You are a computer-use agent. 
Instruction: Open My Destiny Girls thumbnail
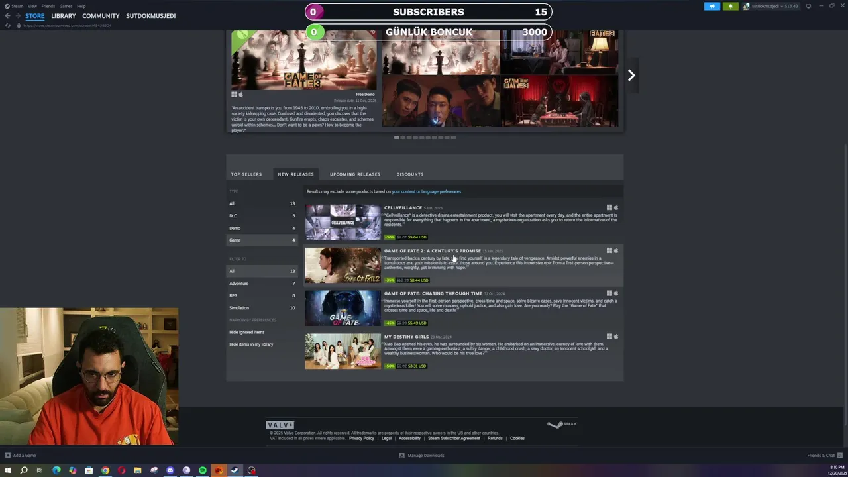point(343,351)
